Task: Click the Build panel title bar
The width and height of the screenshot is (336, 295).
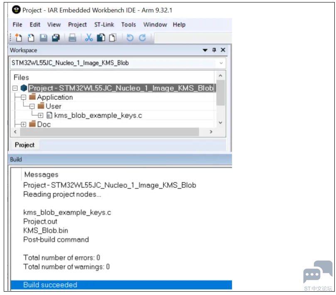Action: coord(120,160)
